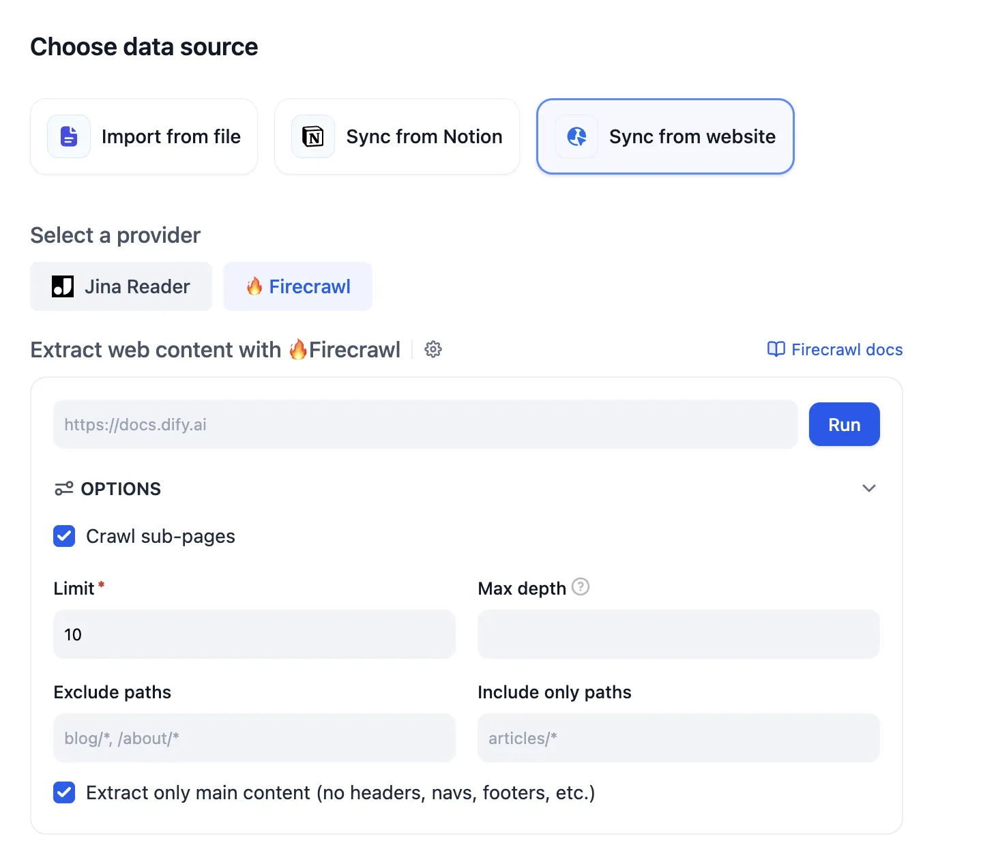Viewport: 981px width, 862px height.
Task: Click the globe icon for website sync
Action: point(576,136)
